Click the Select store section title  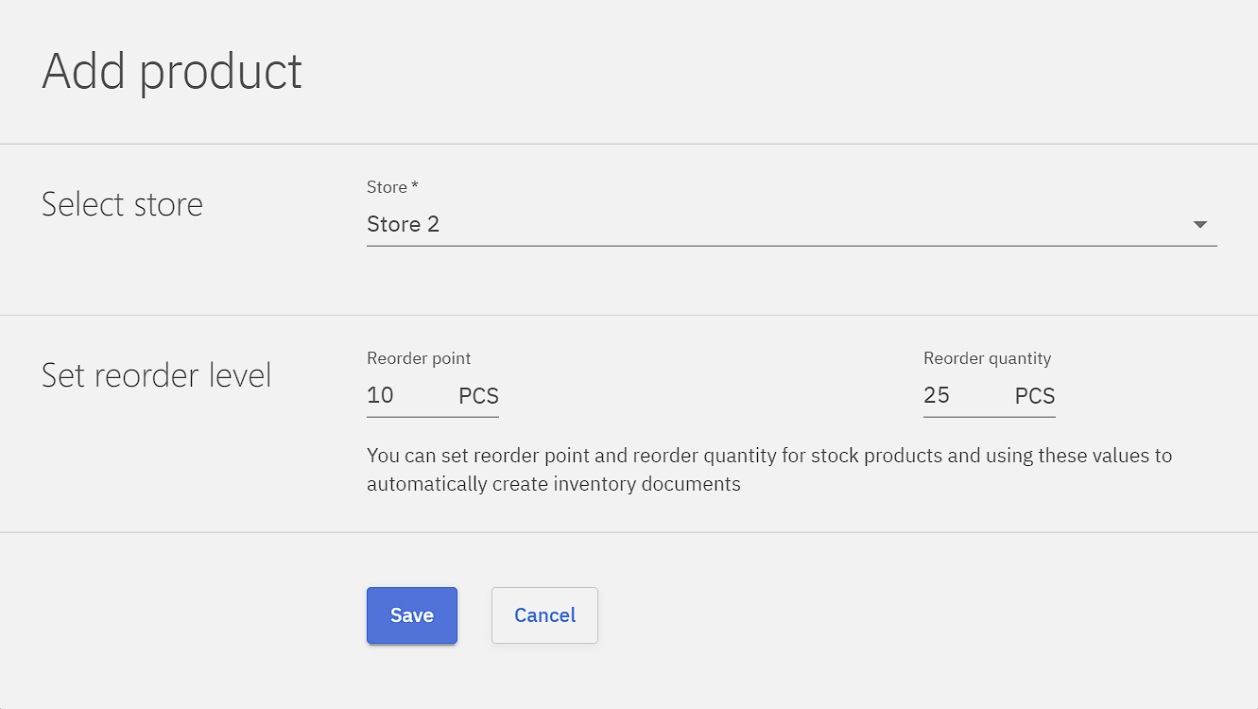point(122,204)
